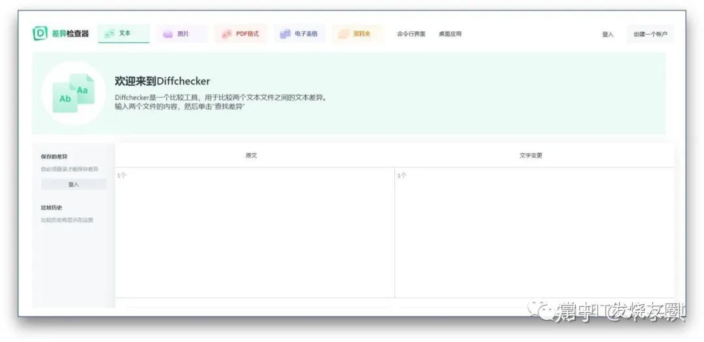Click the 原文 column header

[x=251, y=156]
